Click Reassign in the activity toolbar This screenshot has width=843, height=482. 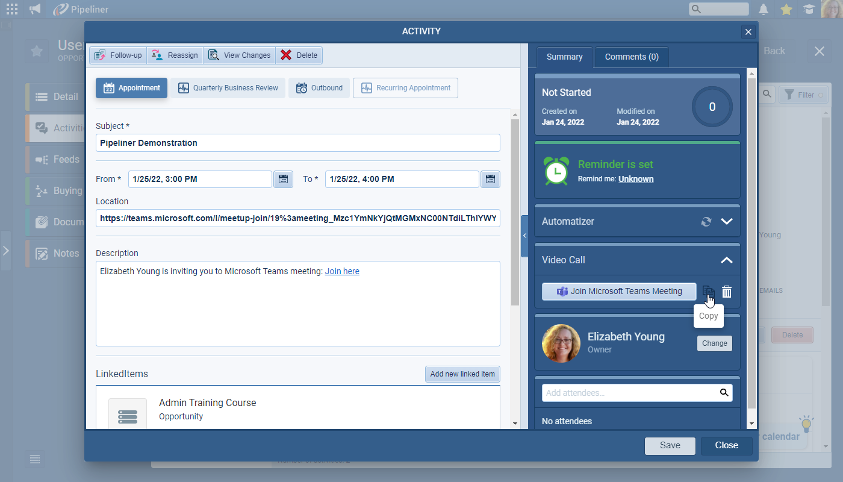(175, 55)
